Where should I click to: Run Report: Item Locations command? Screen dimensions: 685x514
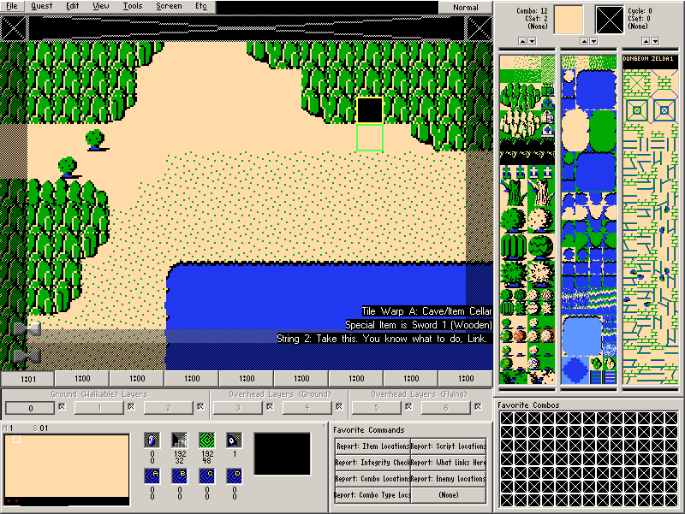pos(372,446)
